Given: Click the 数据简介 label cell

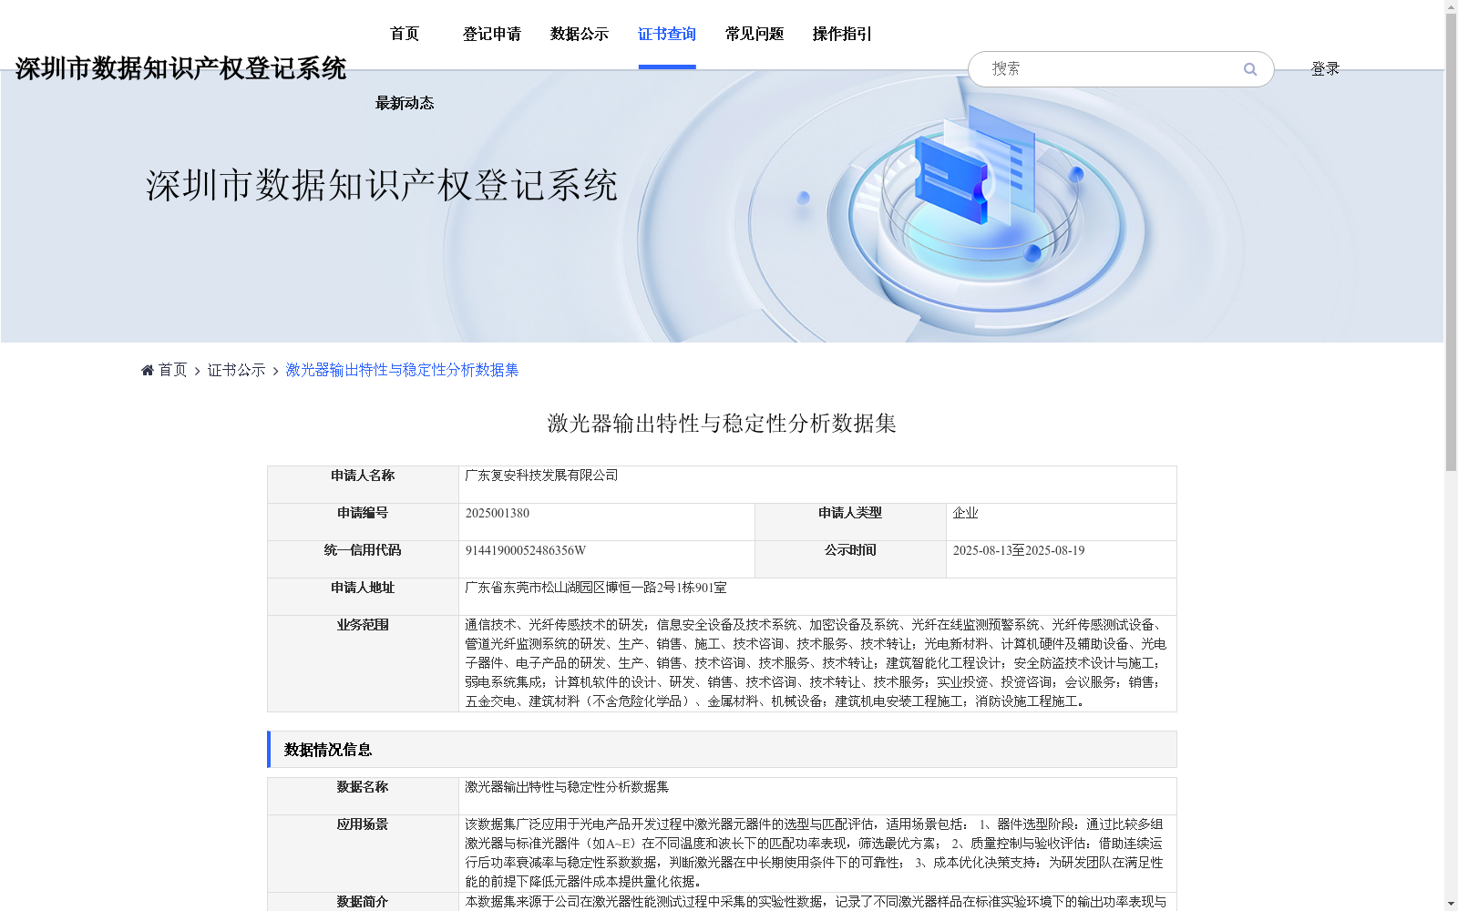Looking at the screenshot, I should click(x=363, y=902).
